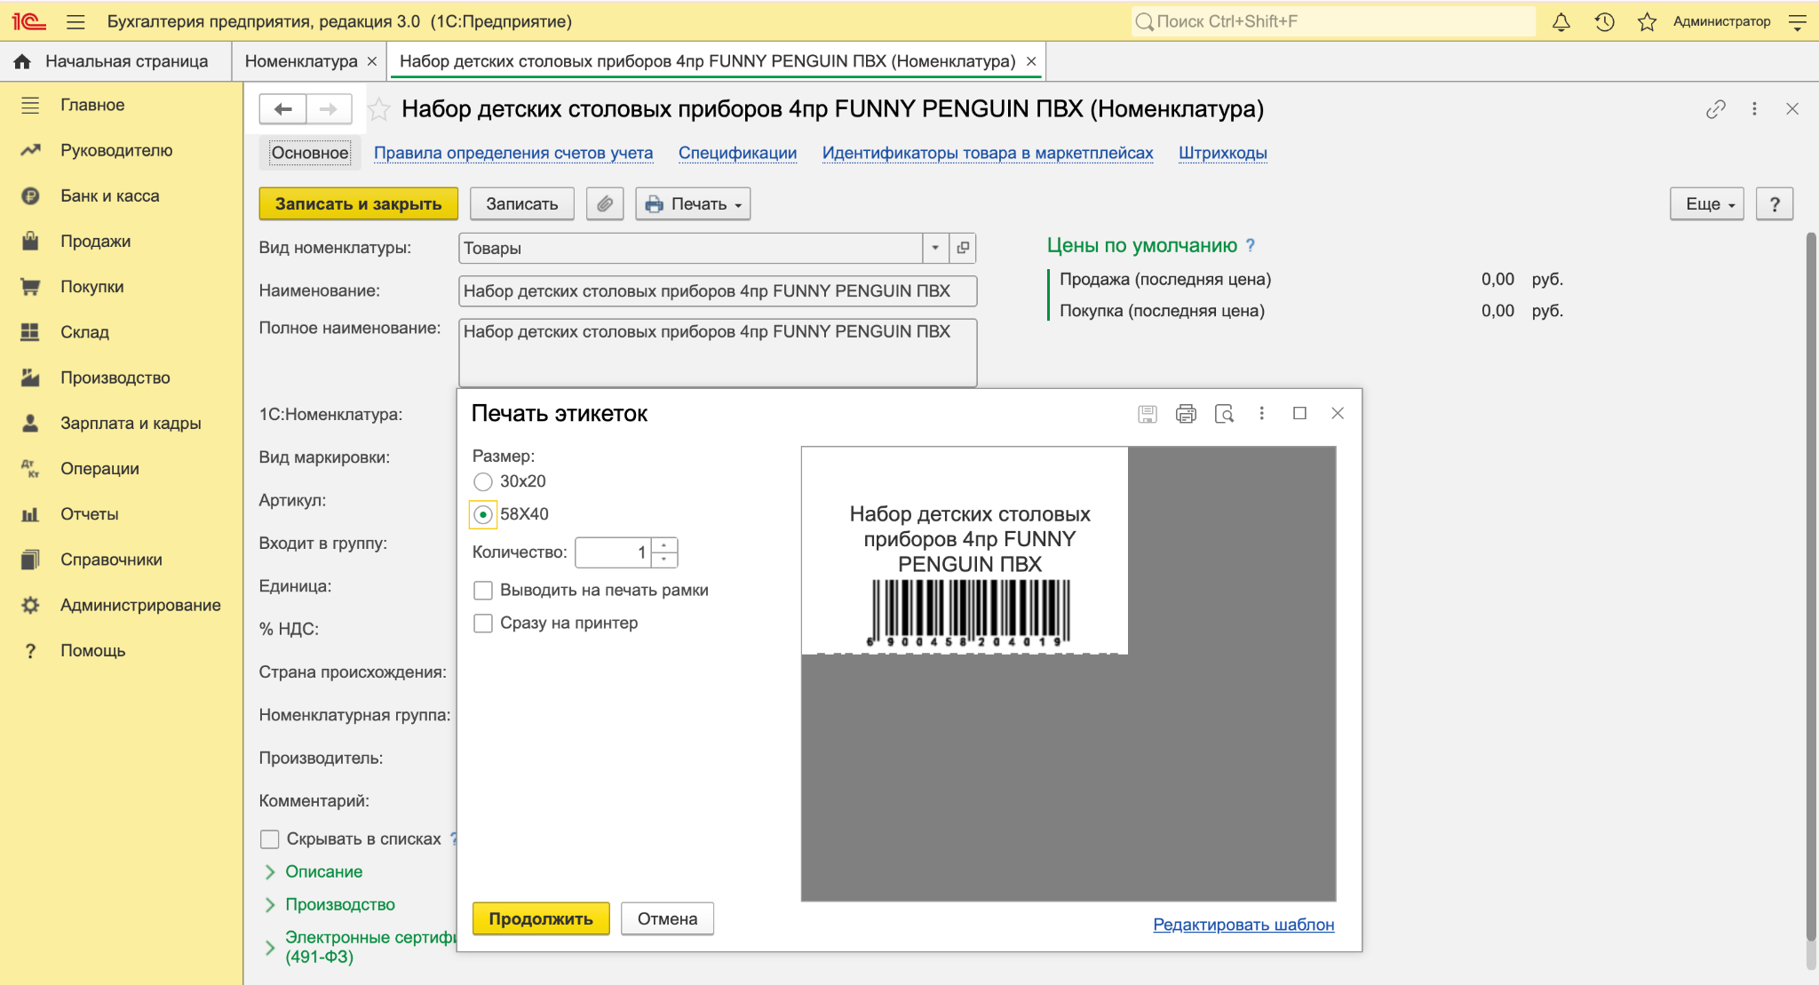Screen dimensions: 1819x985
Task: Open the main hamburger menu
Action: (75, 21)
